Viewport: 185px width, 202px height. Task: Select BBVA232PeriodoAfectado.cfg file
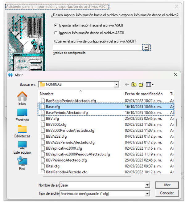70,142
